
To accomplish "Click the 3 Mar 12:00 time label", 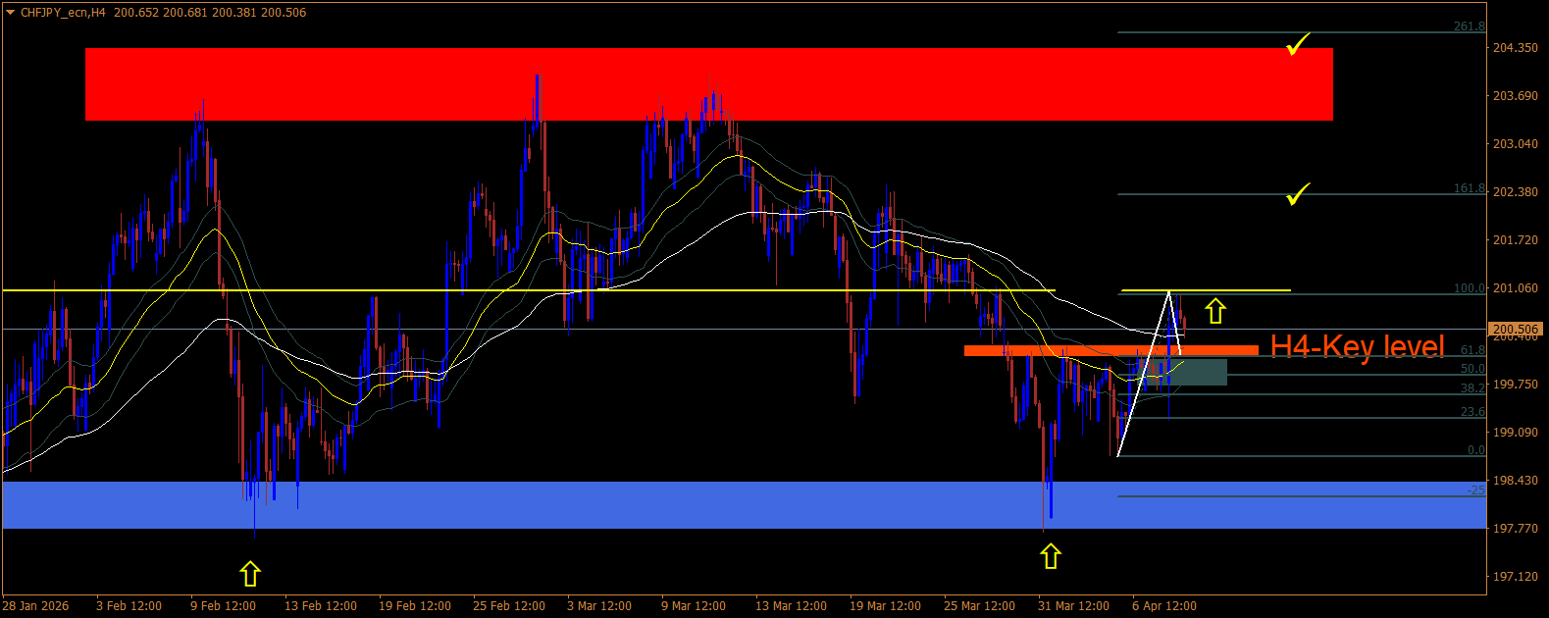I will point(599,605).
